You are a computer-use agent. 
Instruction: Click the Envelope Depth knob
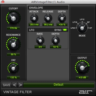pyautogui.click(x=62, y=18)
